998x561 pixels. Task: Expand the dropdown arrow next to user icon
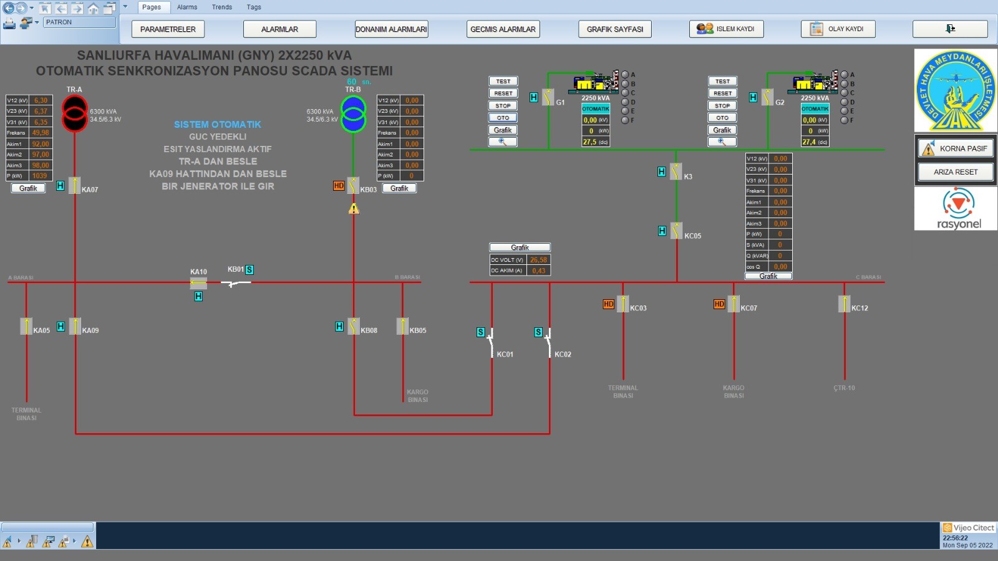37,22
